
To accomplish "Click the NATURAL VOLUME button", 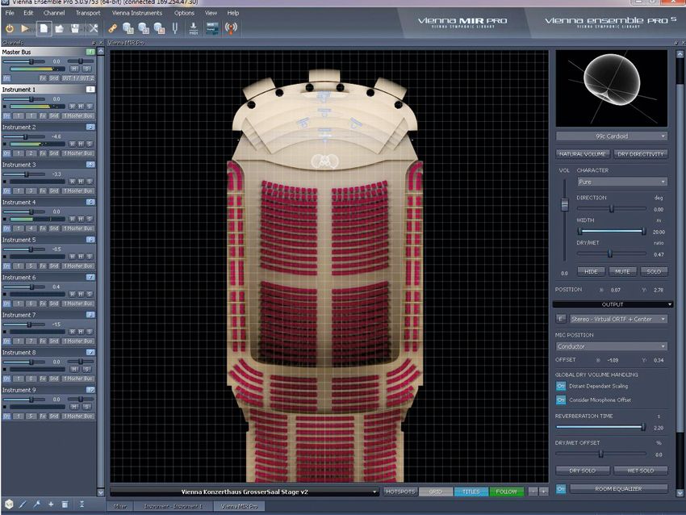I will (x=583, y=154).
